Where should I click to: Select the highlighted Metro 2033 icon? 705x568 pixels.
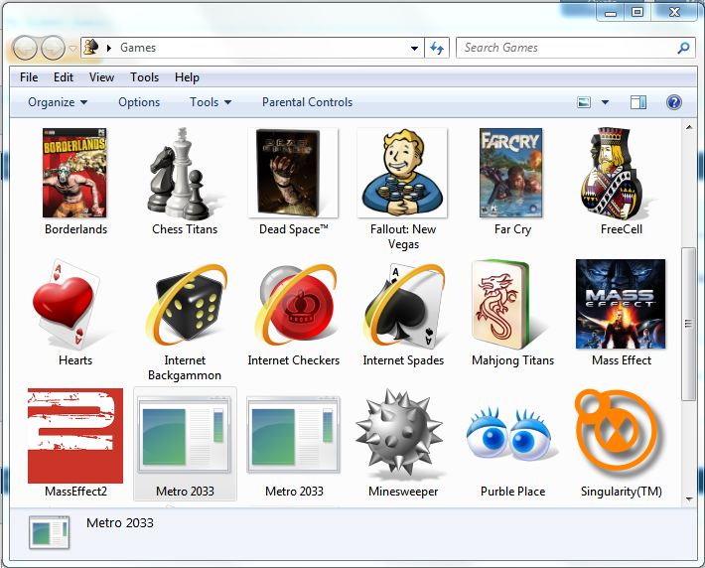[x=185, y=434]
